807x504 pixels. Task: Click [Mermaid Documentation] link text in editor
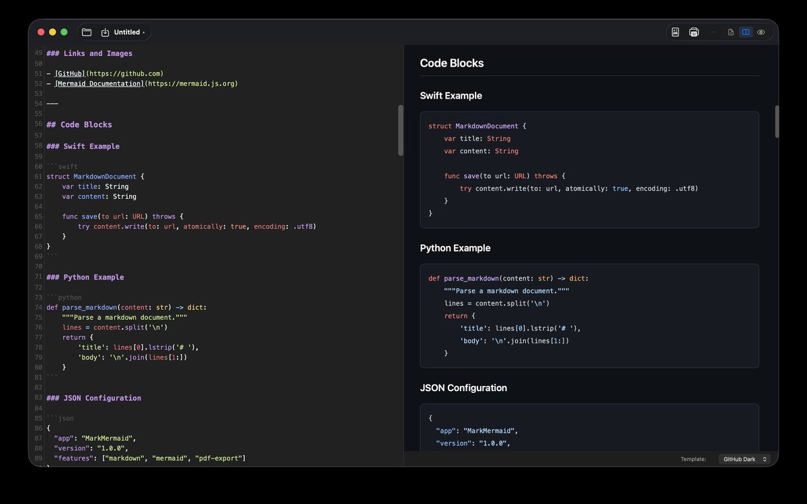100,83
